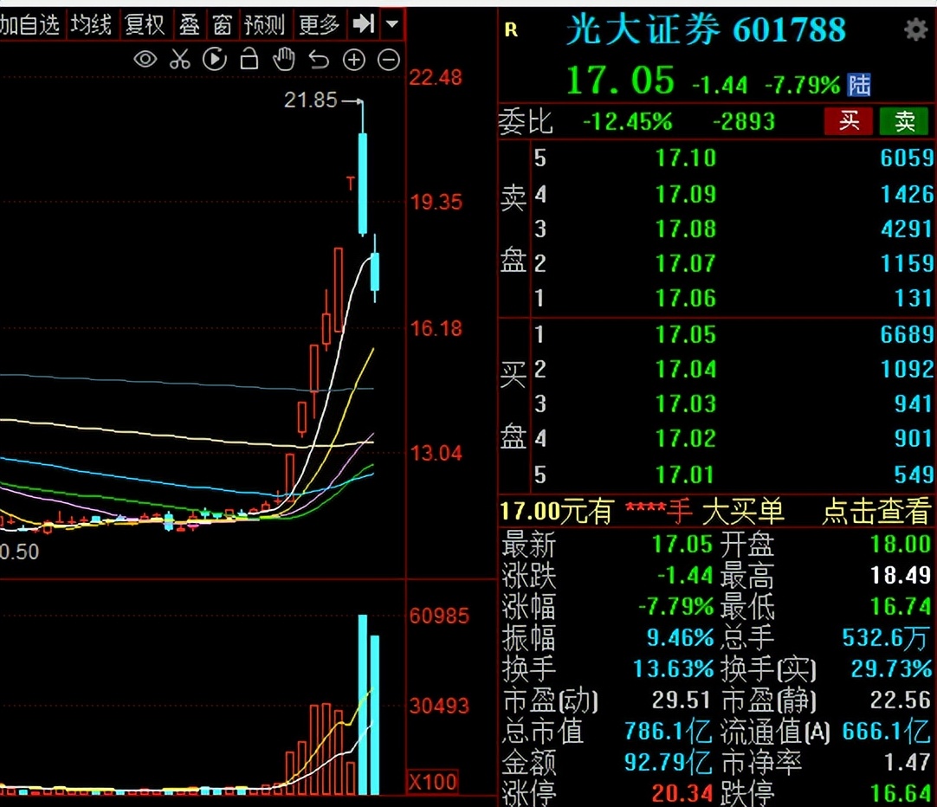Image resolution: width=937 pixels, height=807 pixels.
Task: Open the 更多 menu item
Action: 319,25
